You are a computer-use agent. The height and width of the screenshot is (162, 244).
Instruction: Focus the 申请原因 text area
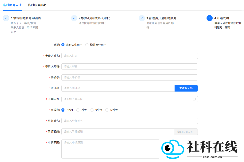(110, 149)
